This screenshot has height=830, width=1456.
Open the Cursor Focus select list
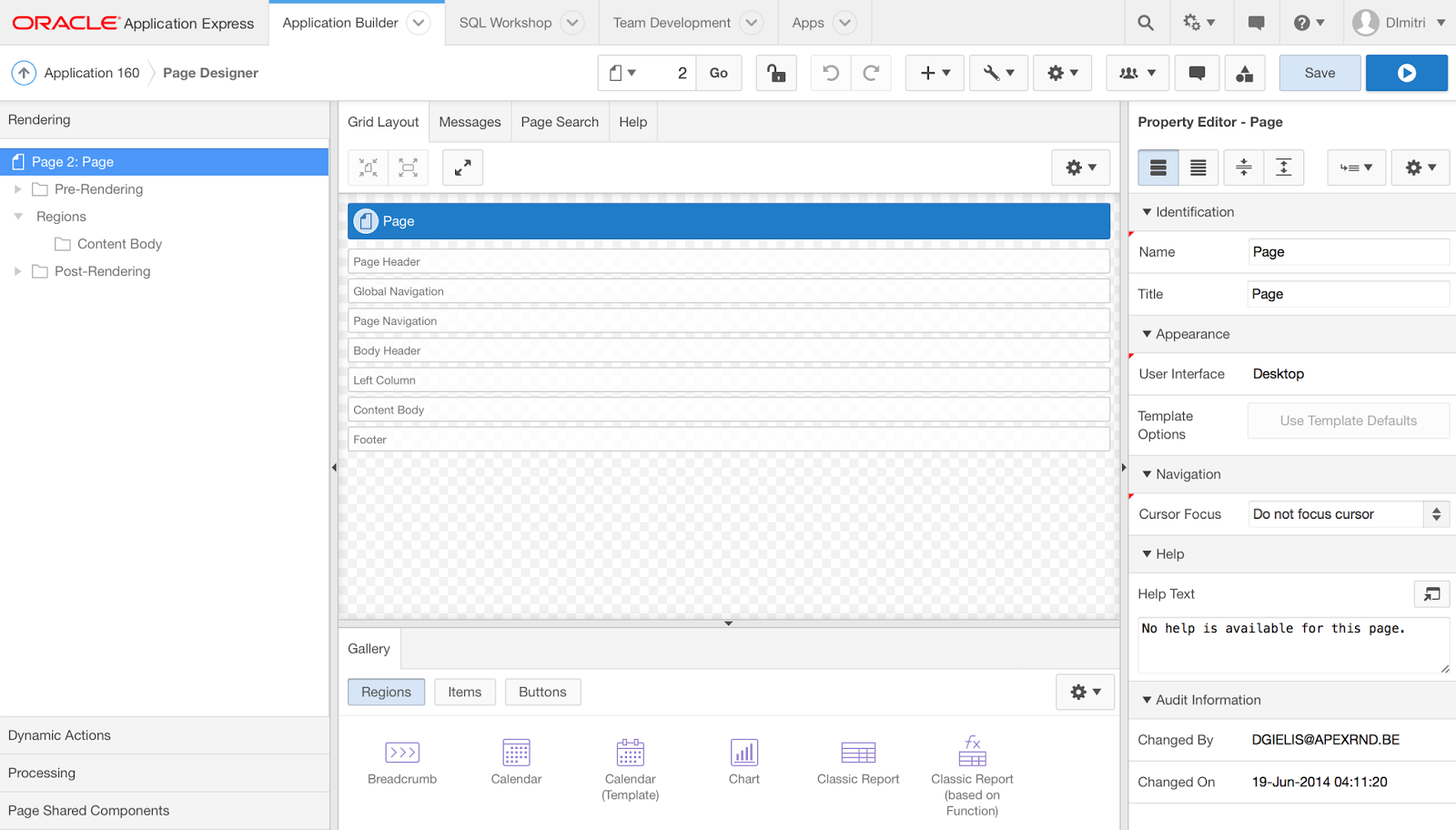(1349, 514)
